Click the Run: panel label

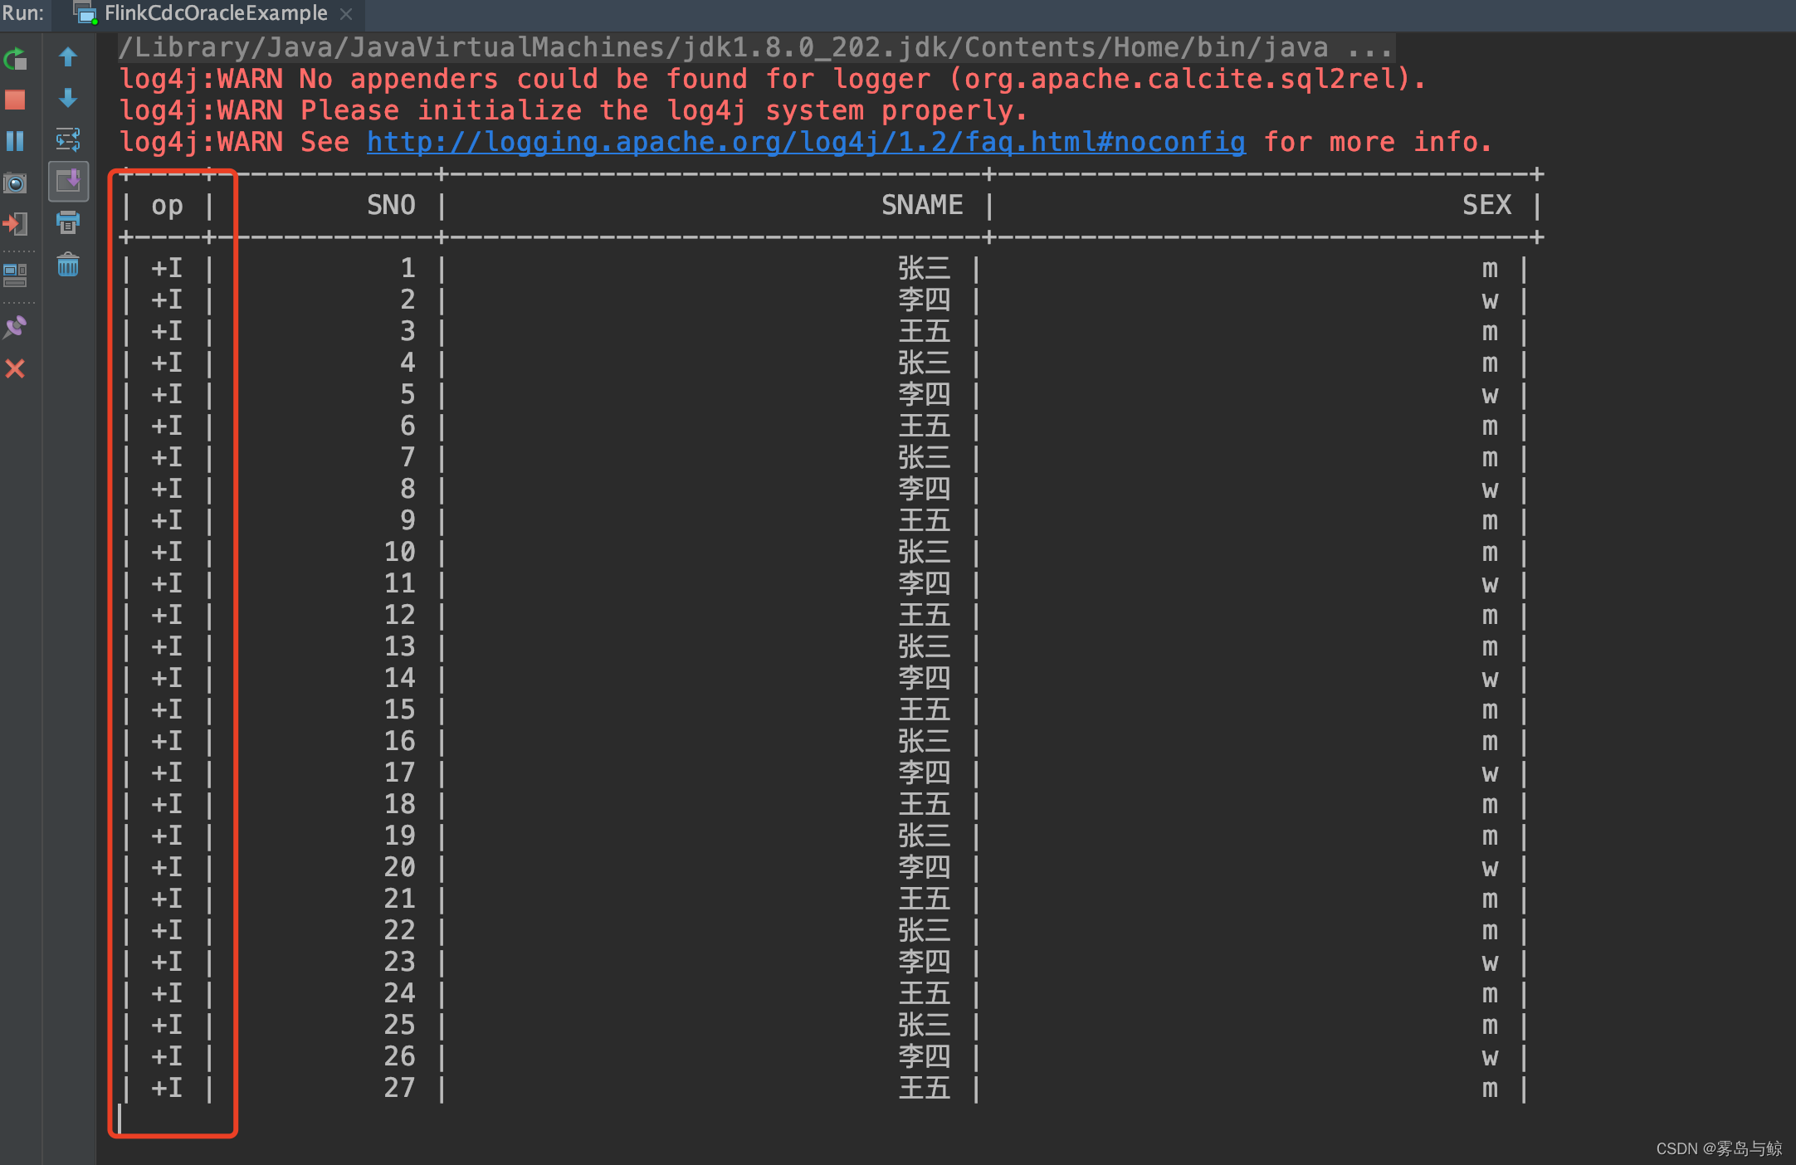click(x=23, y=13)
